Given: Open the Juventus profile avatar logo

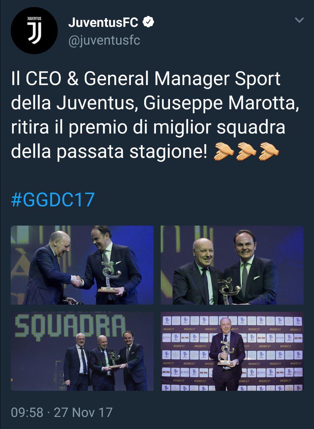Looking at the screenshot, I should coord(34,30).
